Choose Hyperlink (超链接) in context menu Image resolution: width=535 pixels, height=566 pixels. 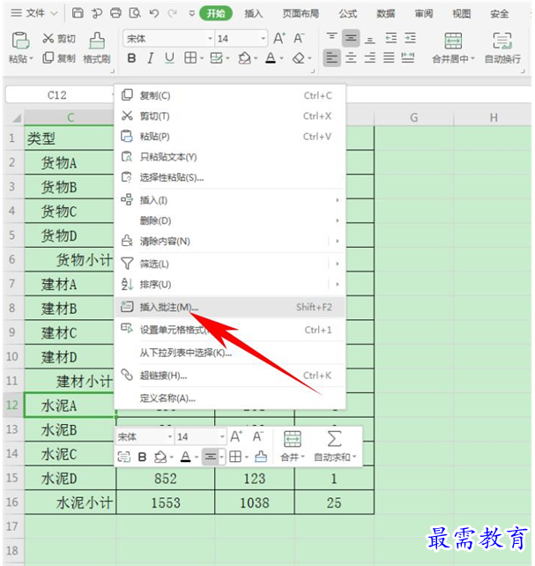tap(230, 376)
